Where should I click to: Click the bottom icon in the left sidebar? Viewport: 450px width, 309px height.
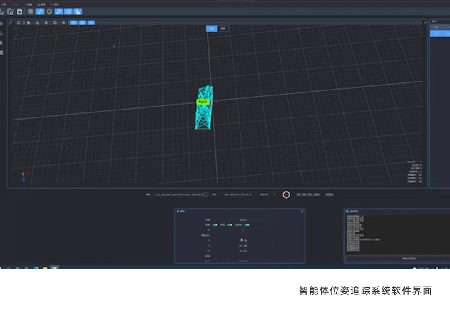[2, 52]
